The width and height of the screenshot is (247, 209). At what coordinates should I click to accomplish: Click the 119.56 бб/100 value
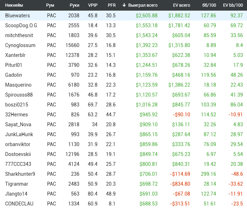pos(209,75)
